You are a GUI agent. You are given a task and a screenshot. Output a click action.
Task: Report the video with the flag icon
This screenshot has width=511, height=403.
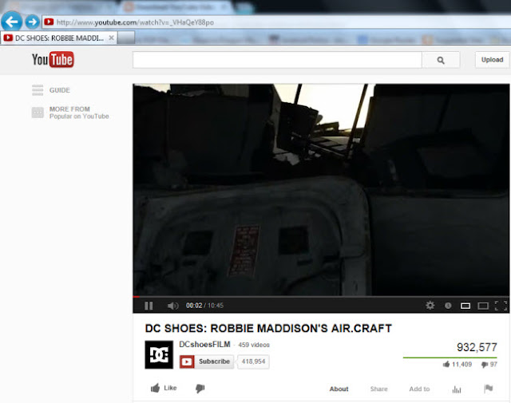pos(488,389)
